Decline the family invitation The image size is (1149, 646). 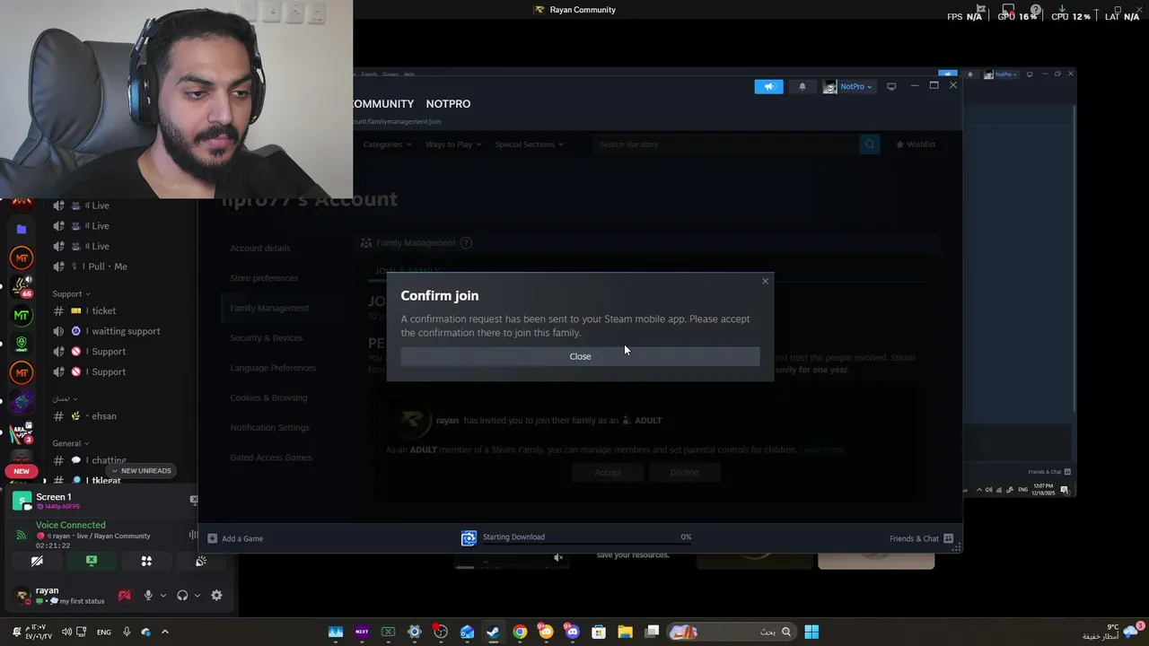(x=684, y=473)
